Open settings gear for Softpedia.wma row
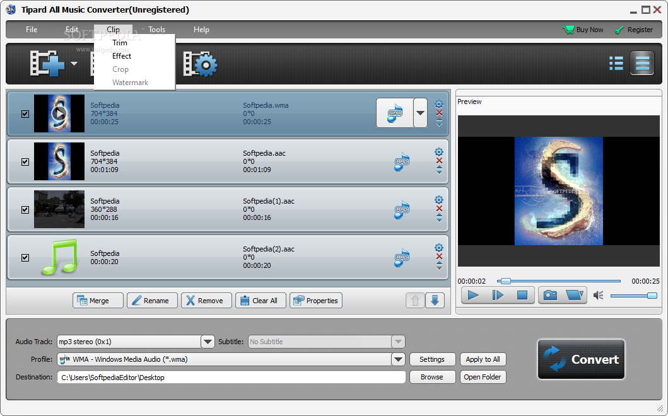This screenshot has width=668, height=416. click(x=439, y=104)
